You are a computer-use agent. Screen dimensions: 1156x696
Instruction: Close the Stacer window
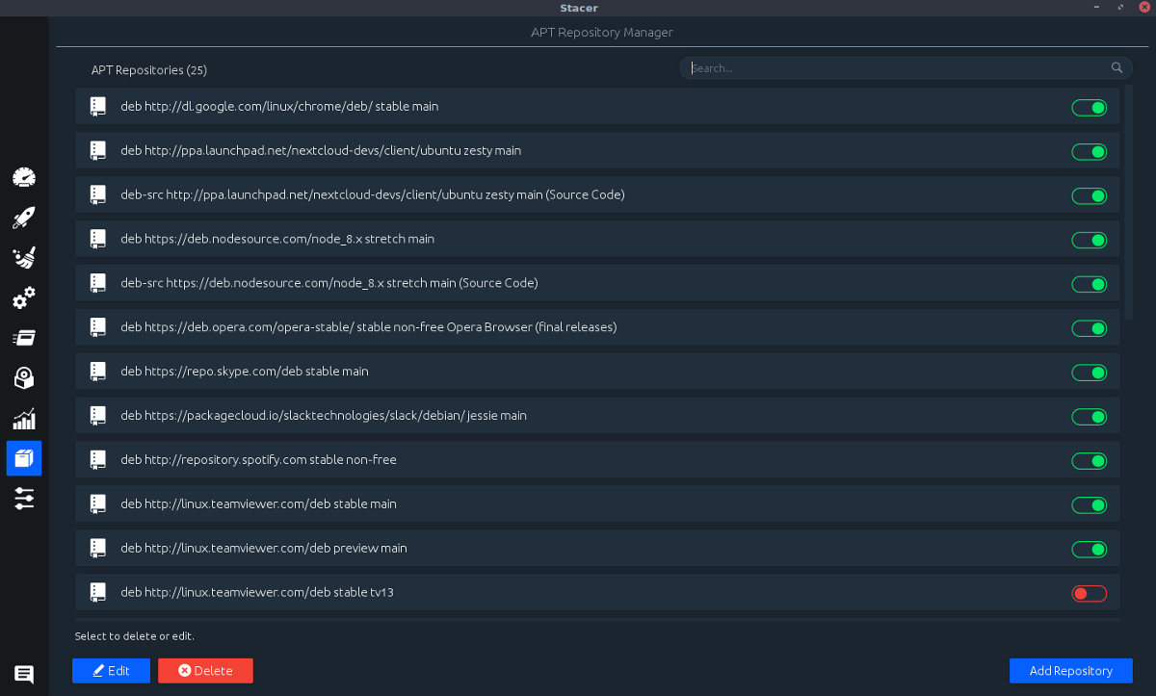pos(1144,7)
